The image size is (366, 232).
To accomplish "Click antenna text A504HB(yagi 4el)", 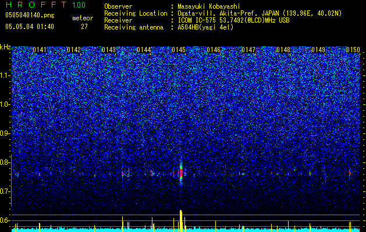I will pyautogui.click(x=205, y=27).
